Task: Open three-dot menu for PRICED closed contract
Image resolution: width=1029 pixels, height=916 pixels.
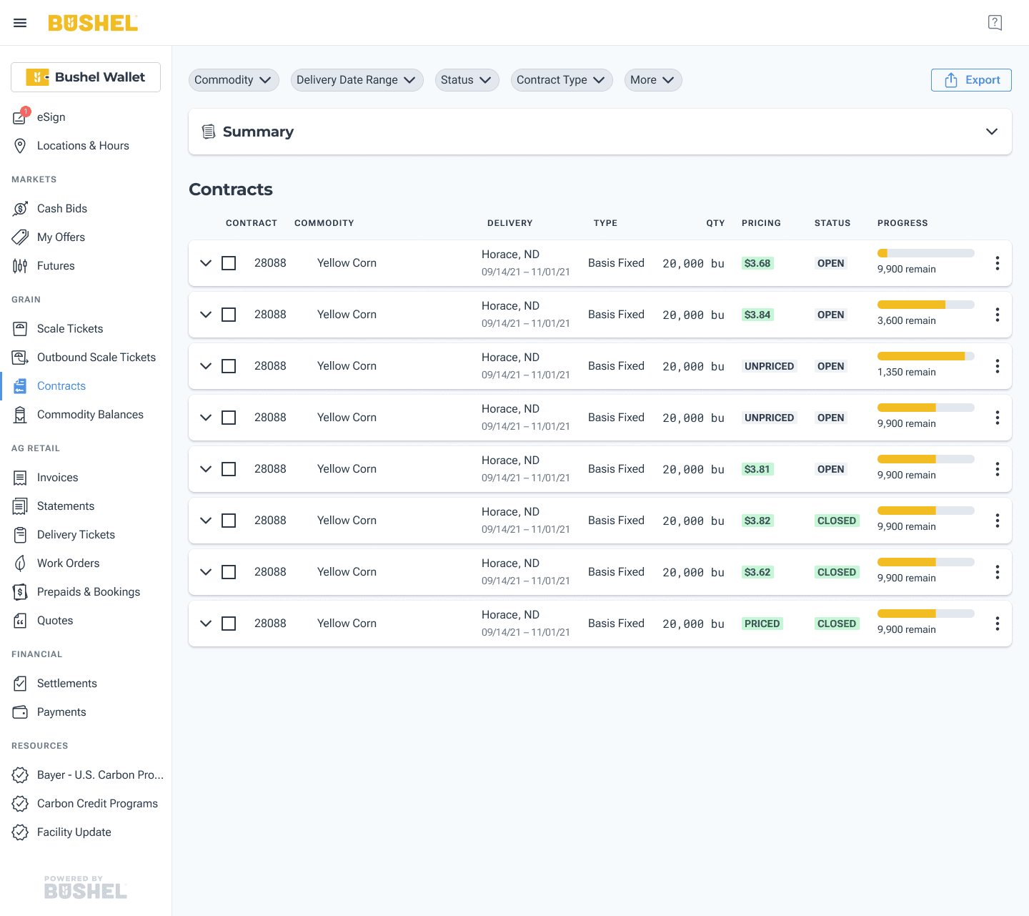Action: click(997, 624)
